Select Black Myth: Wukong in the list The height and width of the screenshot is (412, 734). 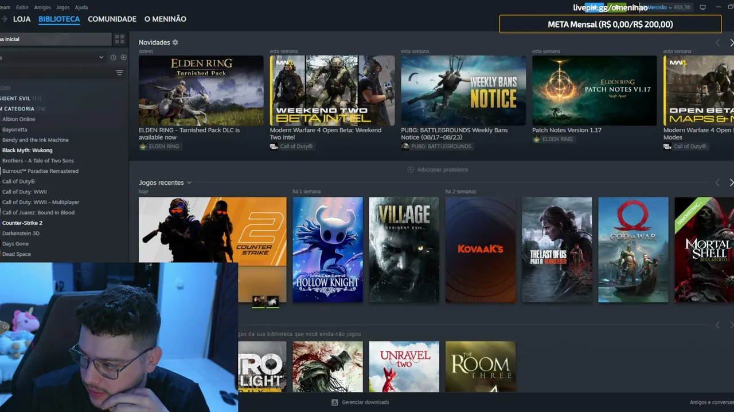tap(27, 150)
